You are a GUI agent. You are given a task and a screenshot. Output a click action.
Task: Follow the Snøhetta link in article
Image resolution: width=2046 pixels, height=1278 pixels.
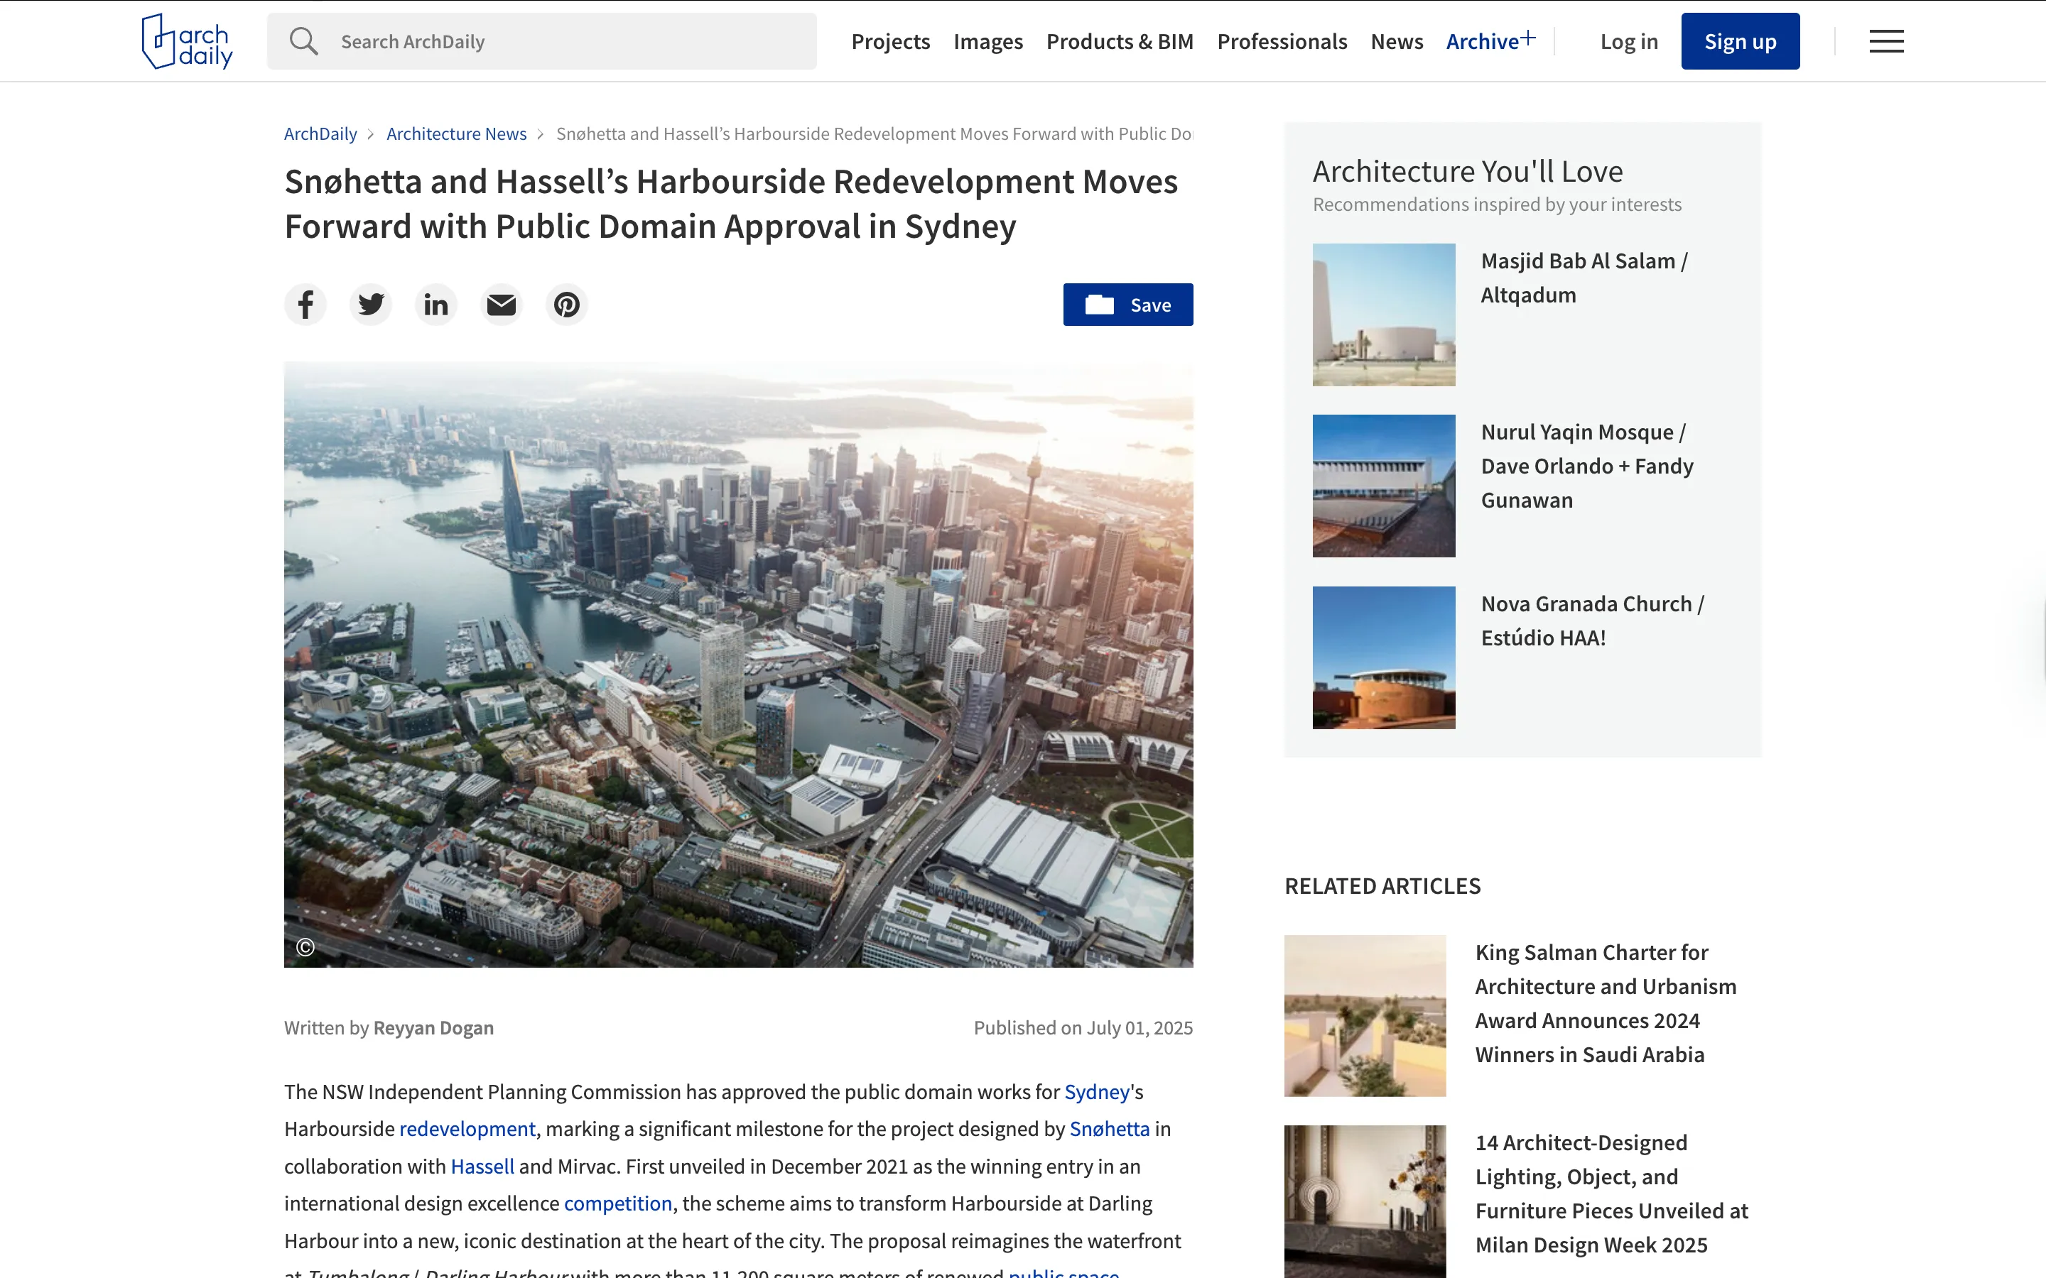1109,1129
